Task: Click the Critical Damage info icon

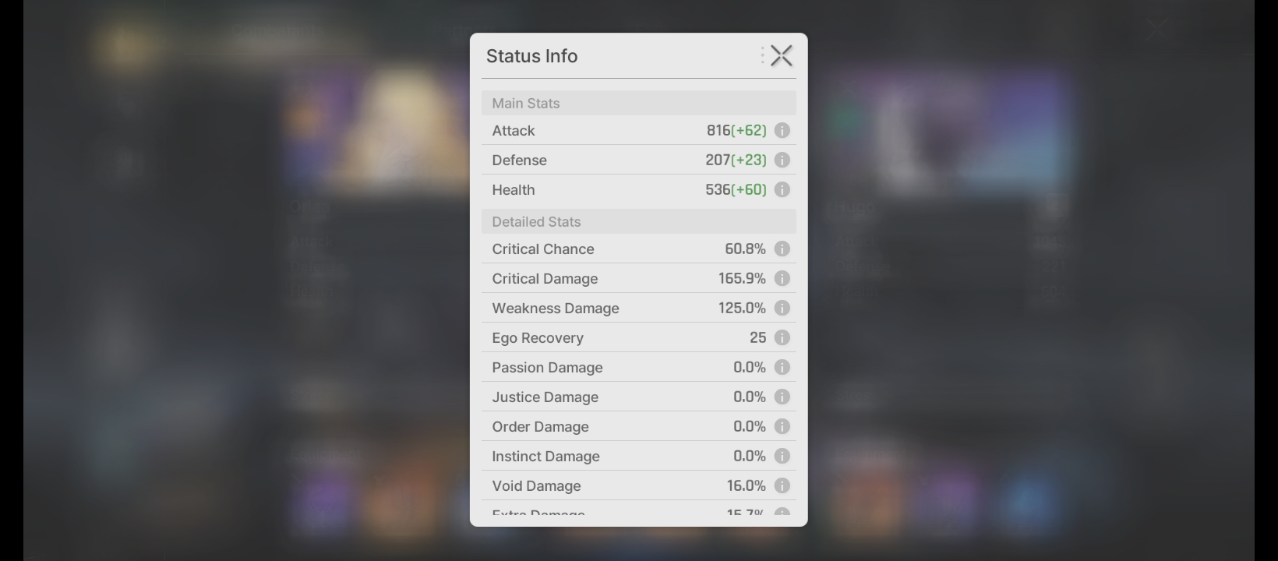Action: [x=782, y=279]
